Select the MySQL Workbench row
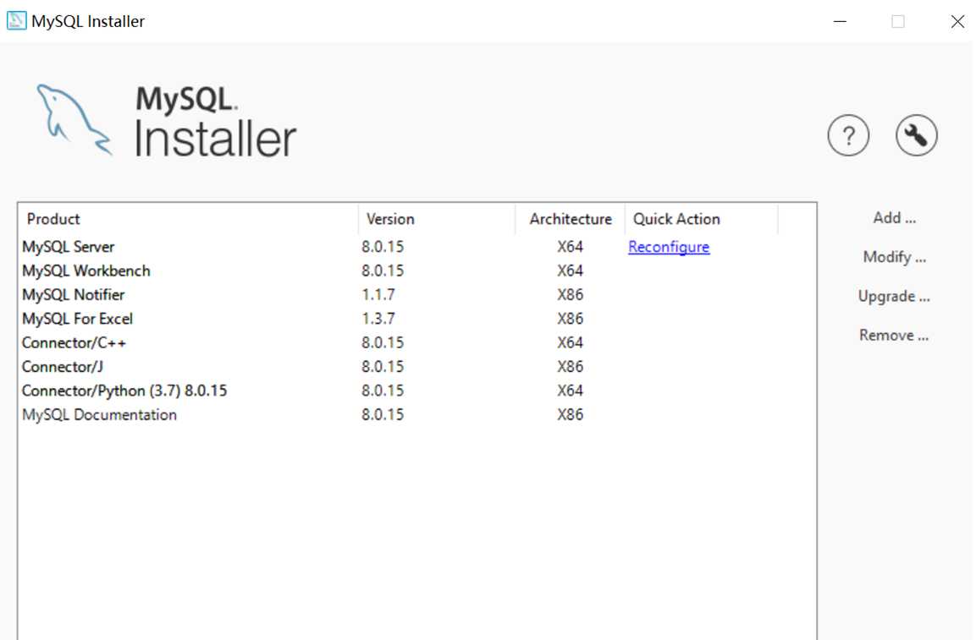 pos(417,271)
